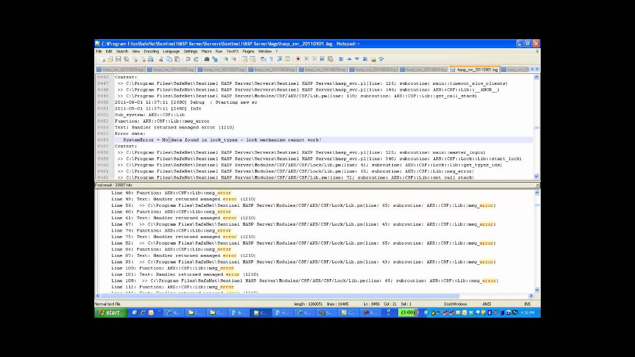Click the Save All toolbar icon
This screenshot has width=635, height=357.
coord(126,59)
